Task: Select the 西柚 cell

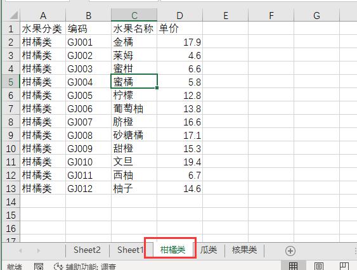Action: point(134,175)
